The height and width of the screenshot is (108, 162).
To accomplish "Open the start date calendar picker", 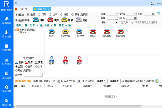I will [57, 81].
